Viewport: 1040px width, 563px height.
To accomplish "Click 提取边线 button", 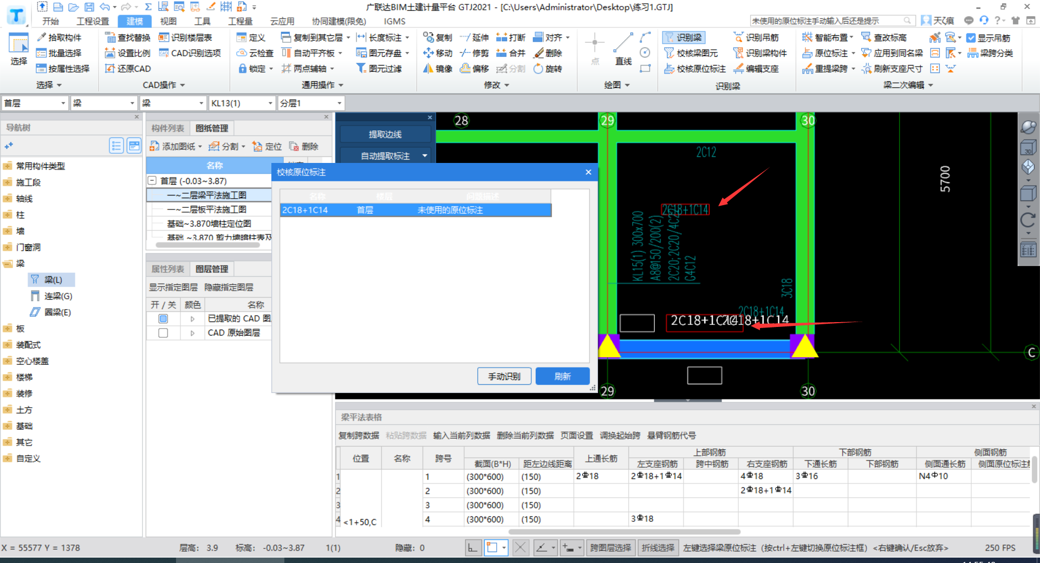I will click(x=385, y=134).
